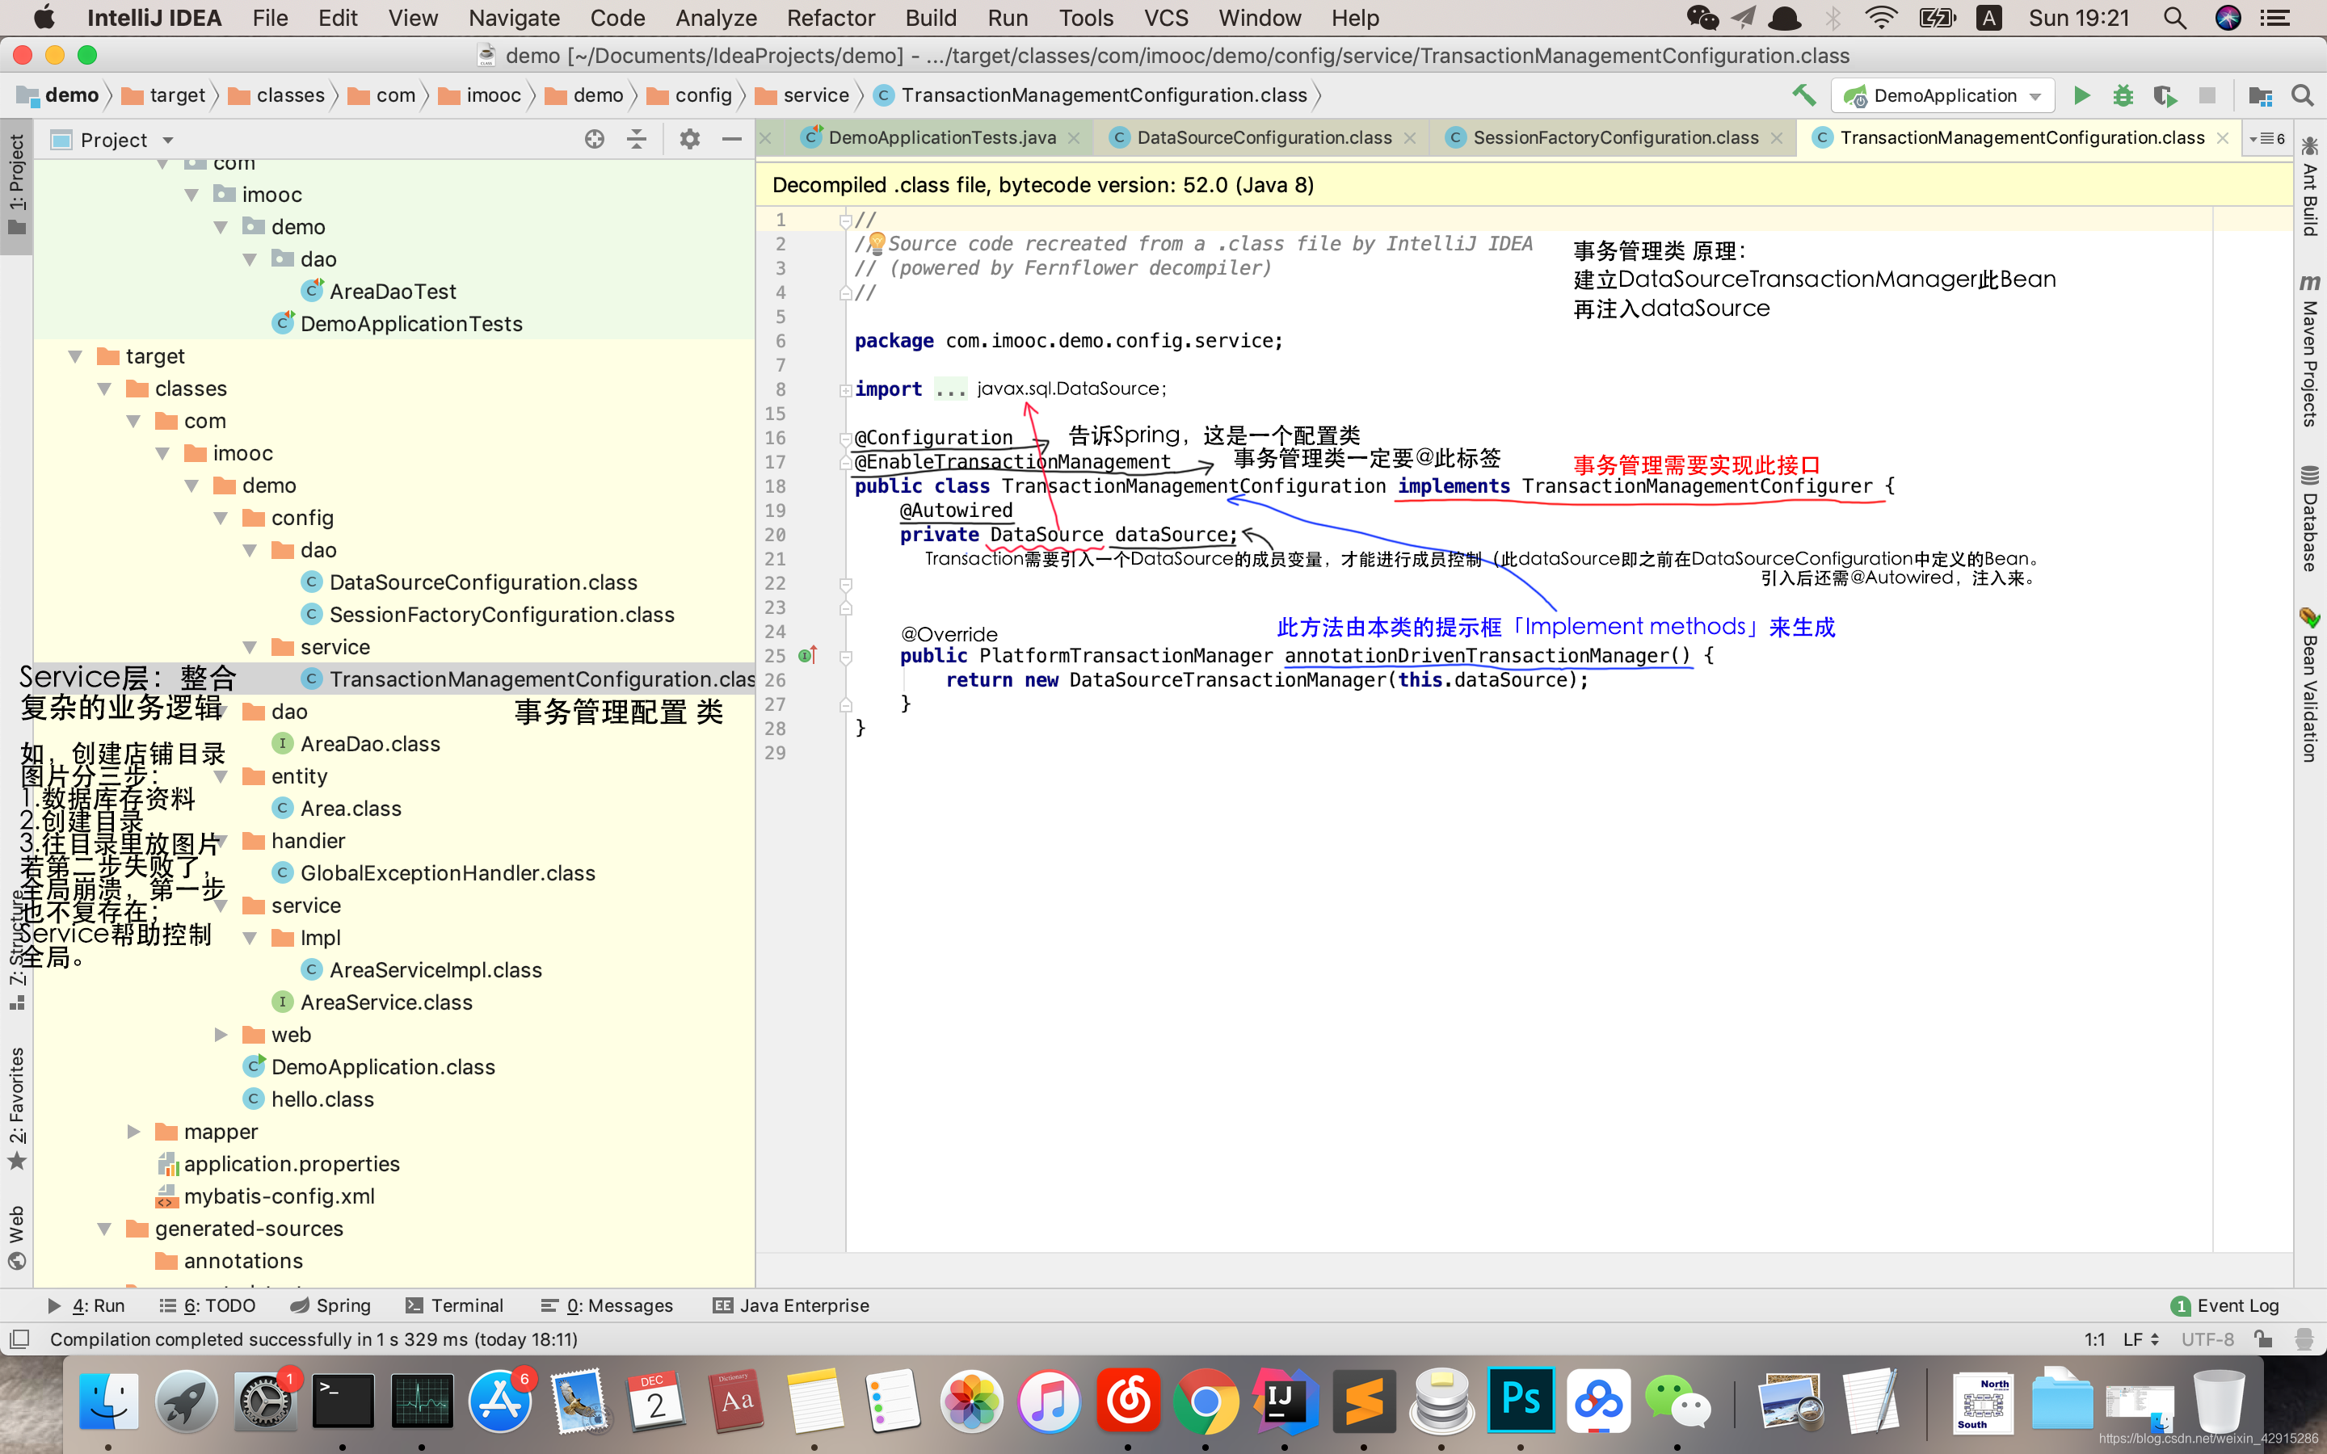The height and width of the screenshot is (1454, 2327).
Task: Collapse the classes folder
Action: click(x=105, y=389)
